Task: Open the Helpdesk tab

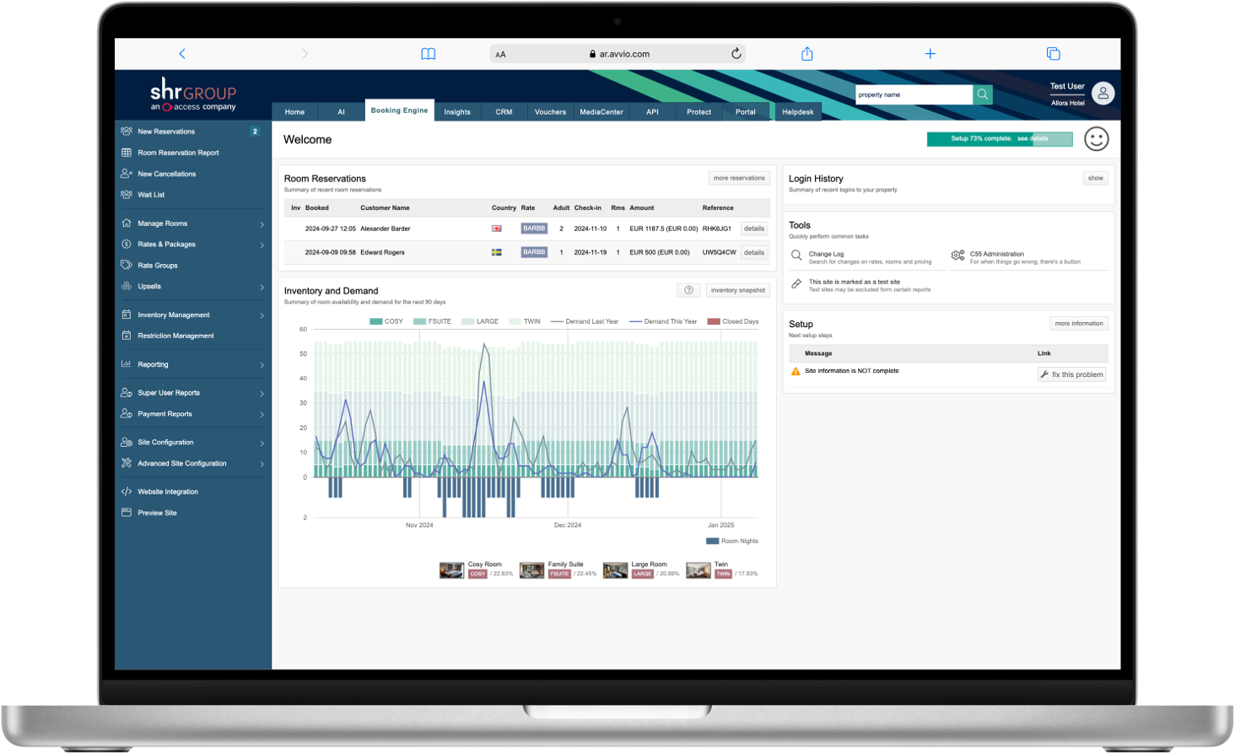Action: 798,112
